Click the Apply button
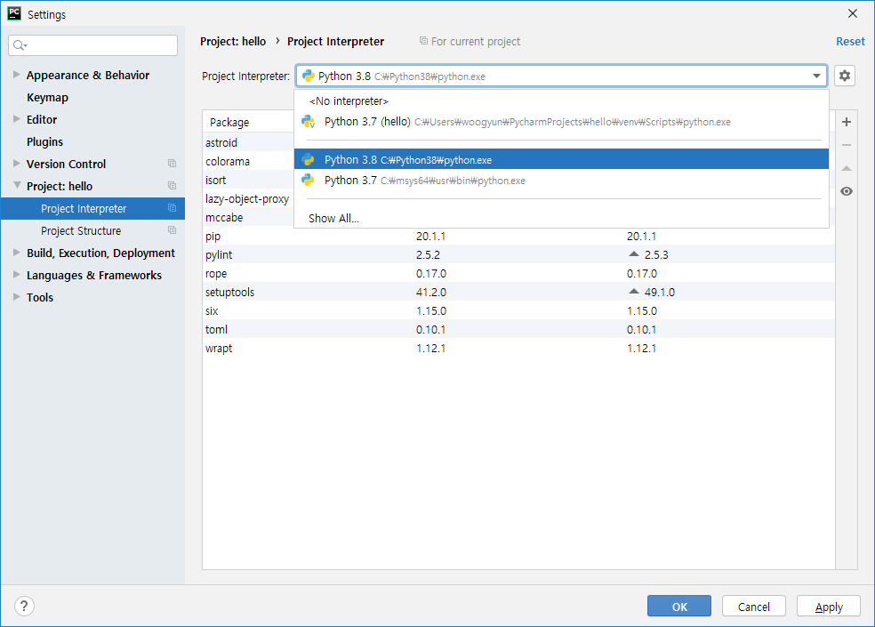 [x=829, y=607]
